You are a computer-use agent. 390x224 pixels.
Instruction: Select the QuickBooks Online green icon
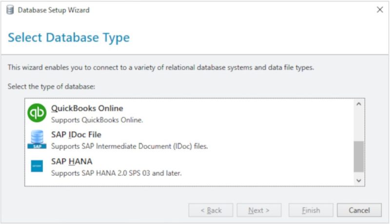(x=37, y=113)
